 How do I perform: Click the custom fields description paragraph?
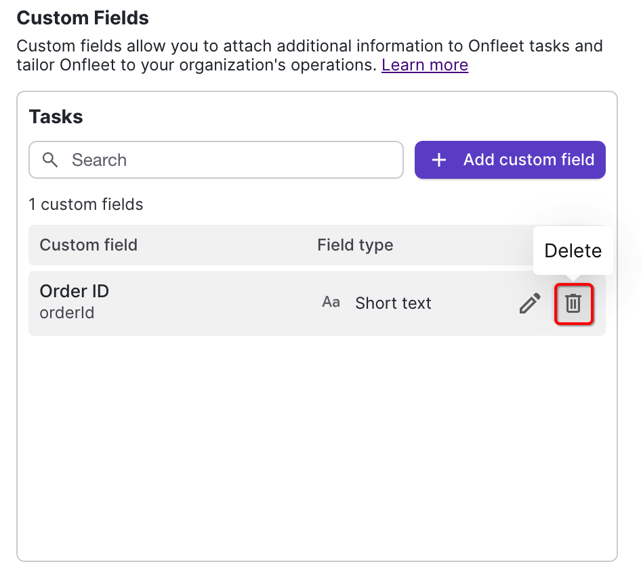[310, 56]
